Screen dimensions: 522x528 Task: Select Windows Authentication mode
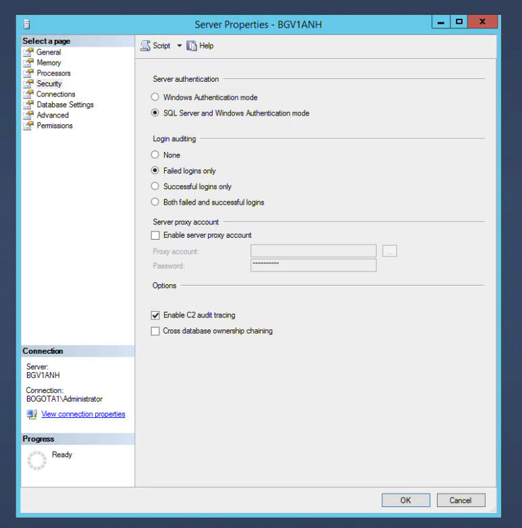[x=155, y=97]
